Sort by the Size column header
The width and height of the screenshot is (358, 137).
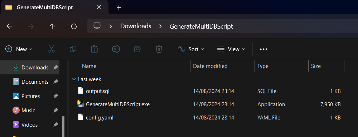316,66
